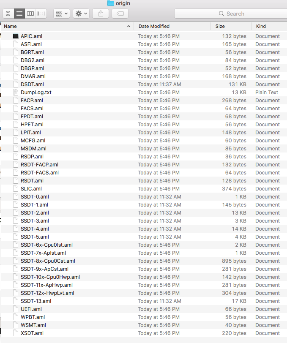Screen dimensions: 287x343
Task: Select SSDT-6x-Cpu0Ist.aml file name
Action: (x=46, y=245)
